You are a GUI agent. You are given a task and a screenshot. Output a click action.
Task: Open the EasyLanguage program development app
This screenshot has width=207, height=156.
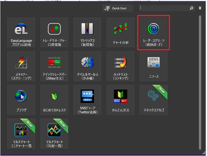tap(21, 32)
